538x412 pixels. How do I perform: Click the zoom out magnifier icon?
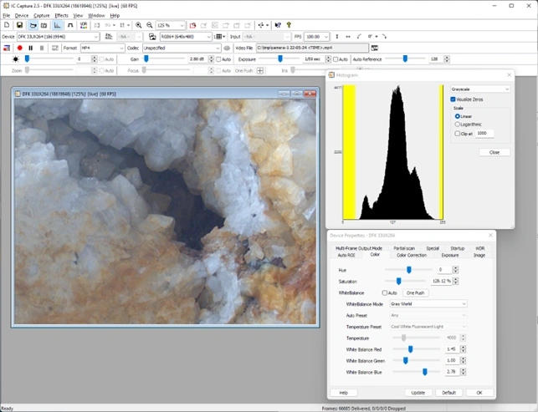click(150, 26)
